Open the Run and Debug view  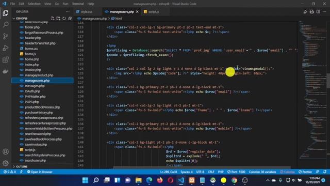(6, 48)
